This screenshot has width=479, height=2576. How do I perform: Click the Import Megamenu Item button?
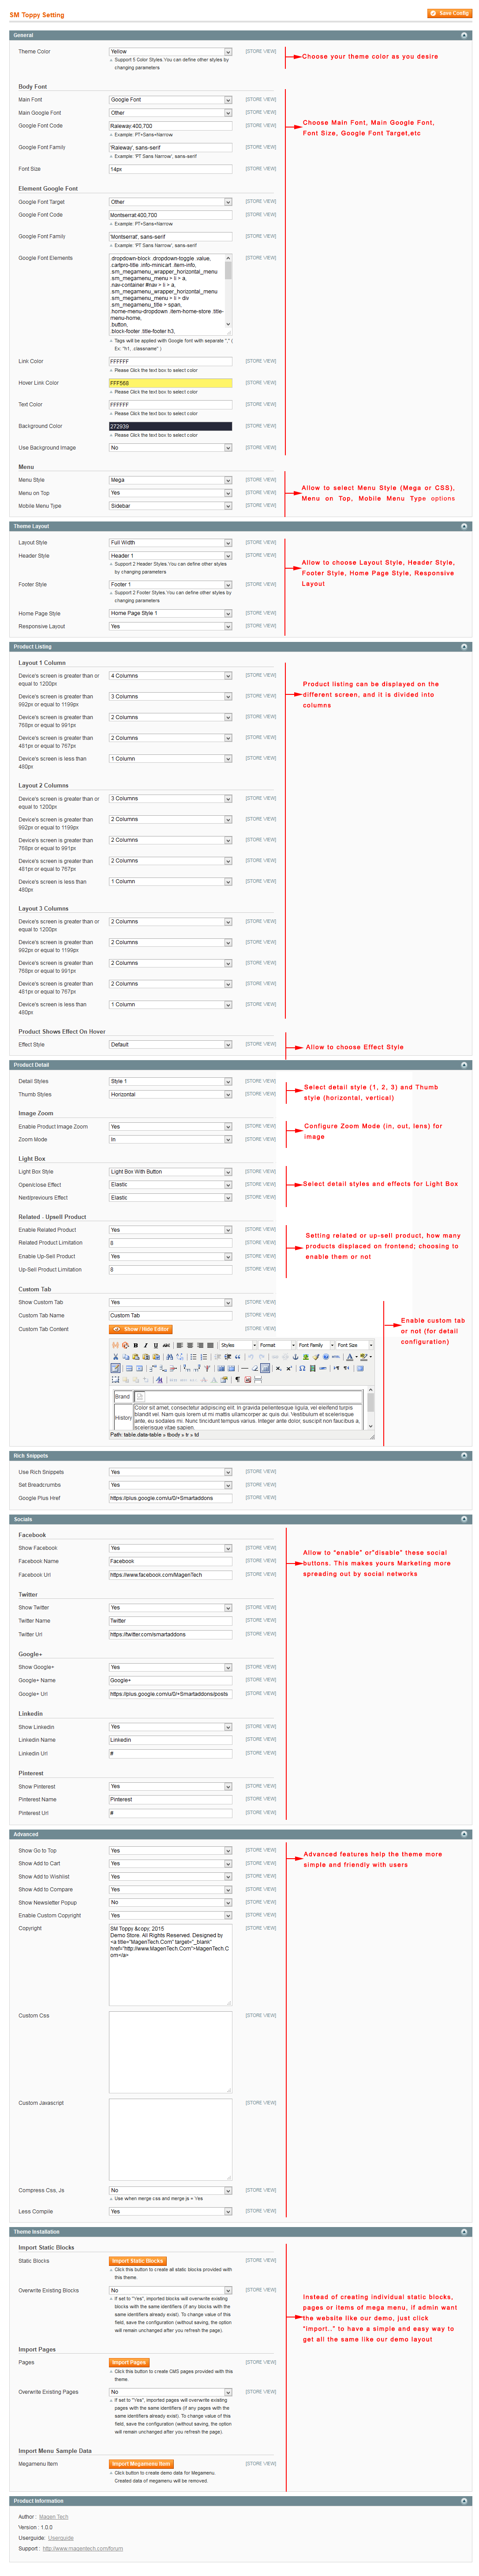(141, 2464)
